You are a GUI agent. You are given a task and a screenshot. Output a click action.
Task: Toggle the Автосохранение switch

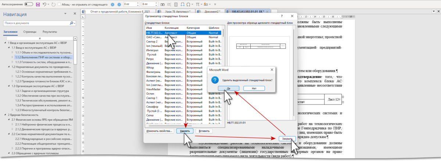pyautogui.click(x=29, y=4)
